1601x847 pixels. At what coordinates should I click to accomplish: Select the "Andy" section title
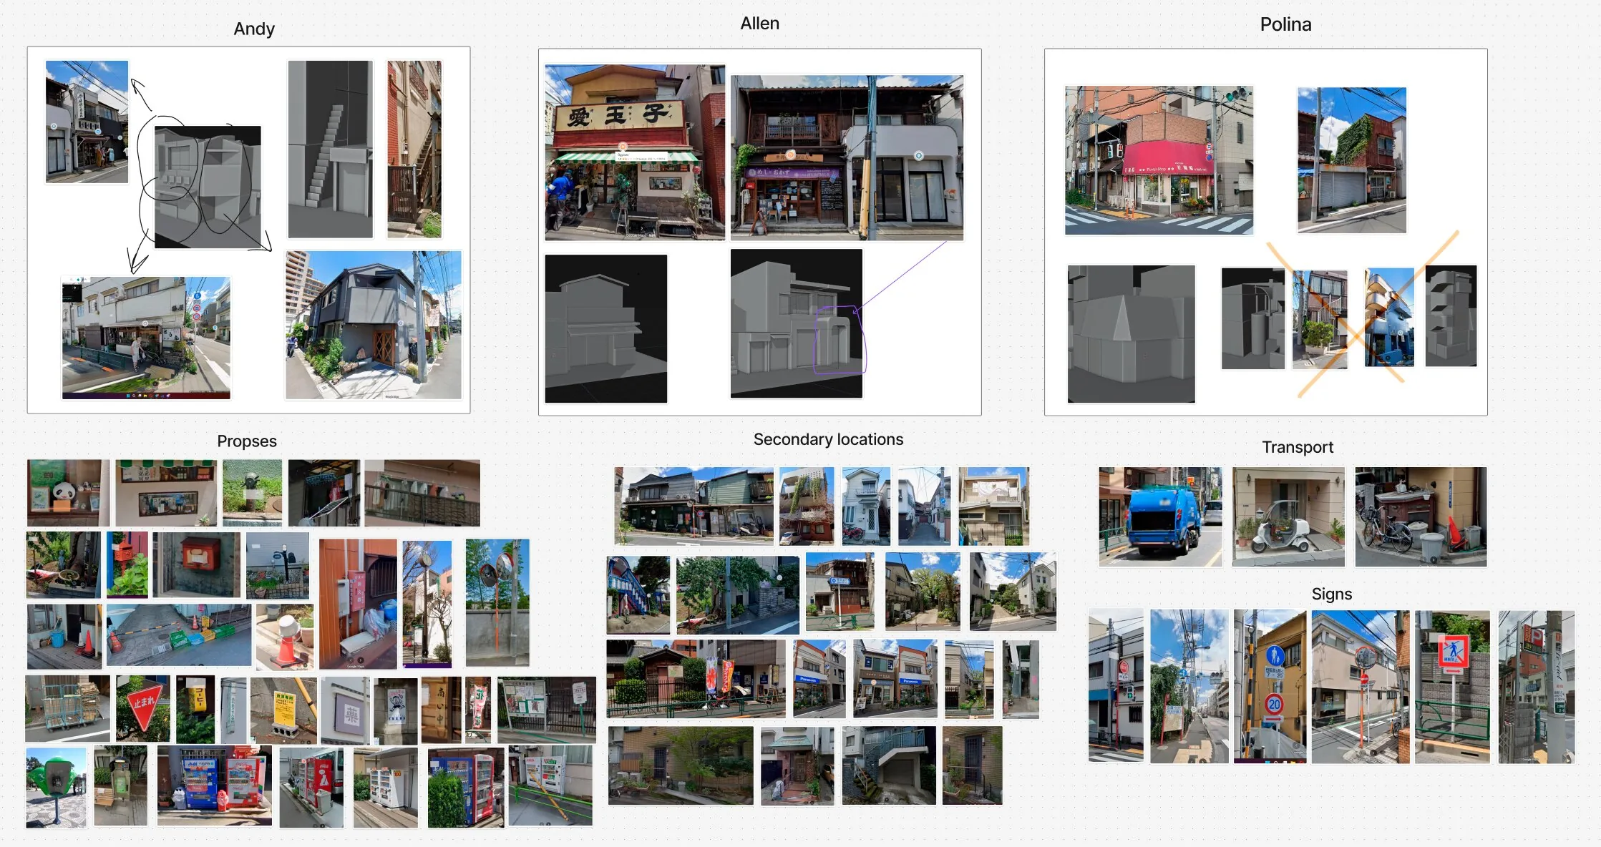(254, 29)
